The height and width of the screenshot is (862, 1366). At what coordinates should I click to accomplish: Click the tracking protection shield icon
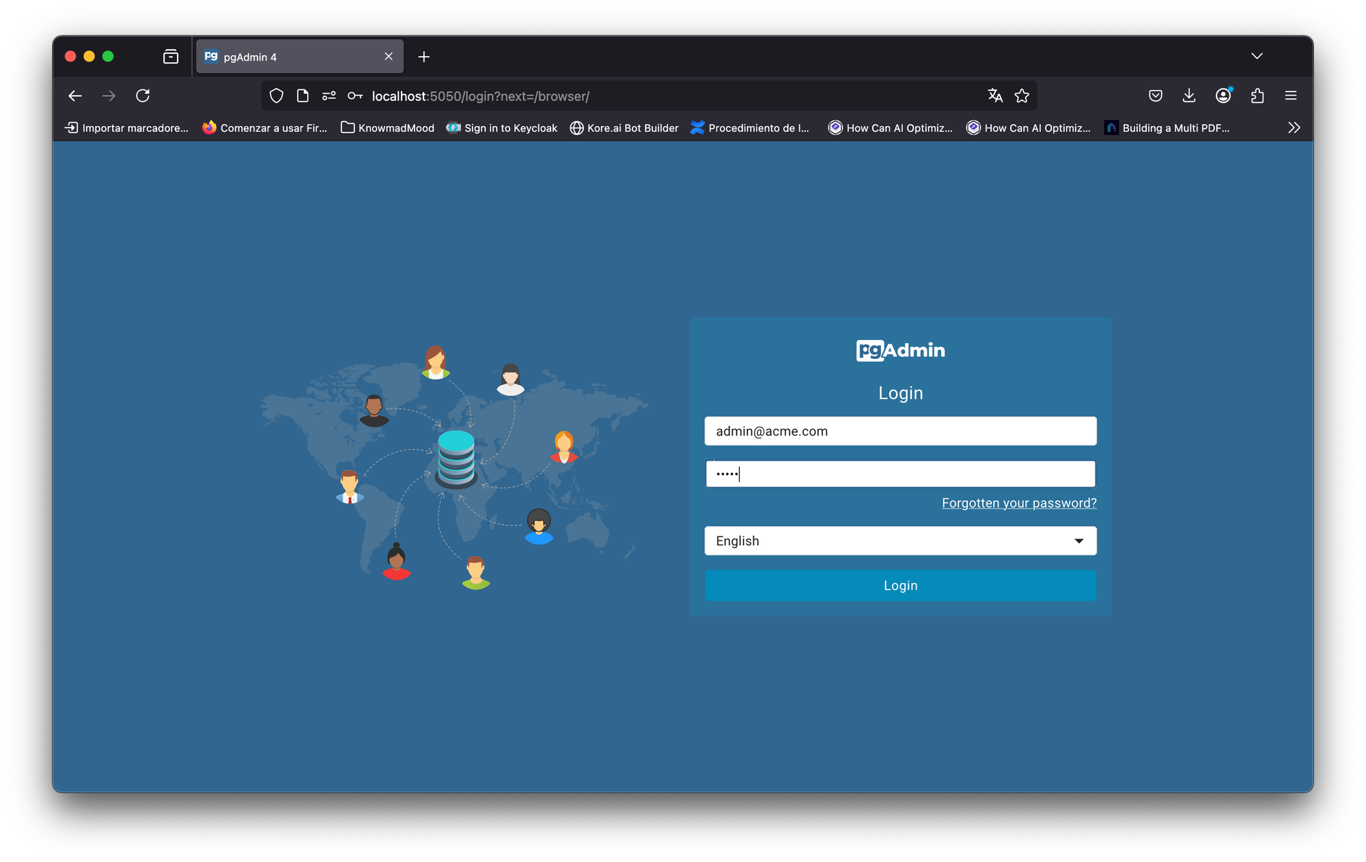click(x=276, y=96)
